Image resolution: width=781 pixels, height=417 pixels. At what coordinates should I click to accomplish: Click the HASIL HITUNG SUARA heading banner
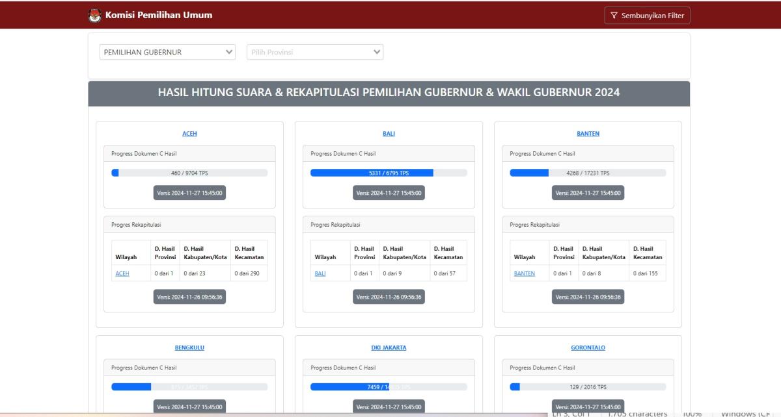(x=389, y=93)
